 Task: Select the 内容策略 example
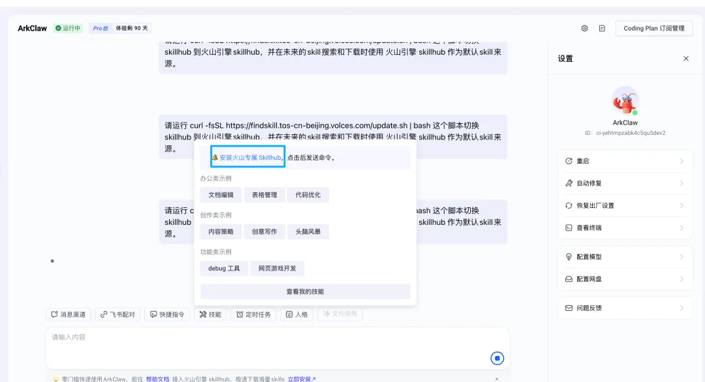point(221,231)
